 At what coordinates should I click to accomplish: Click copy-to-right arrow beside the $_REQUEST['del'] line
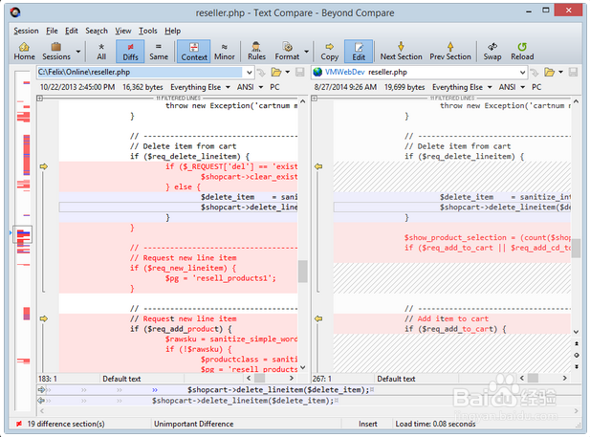44,166
